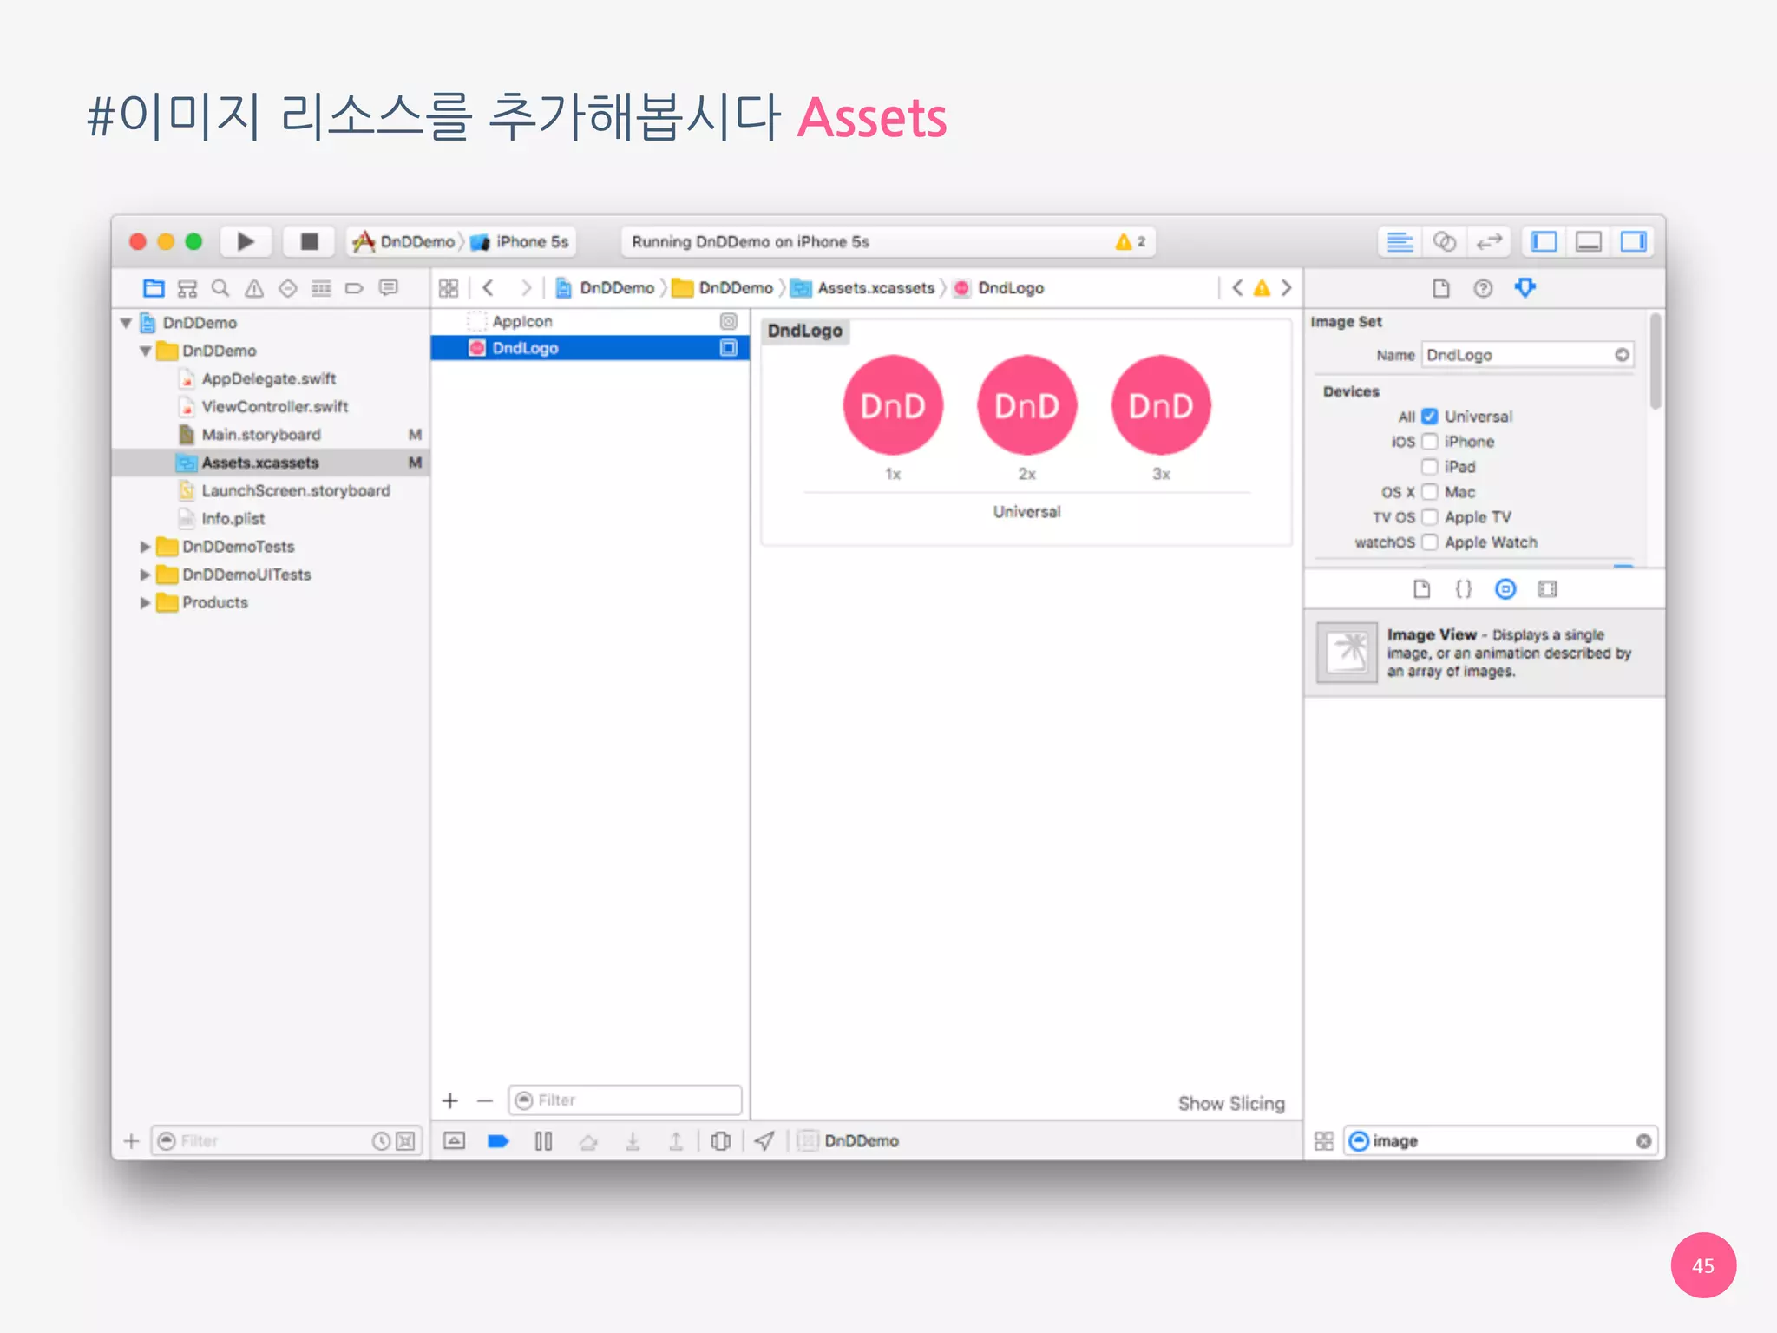Screen dimensions: 1777x1333
Task: Open the iPhone 5s device selector
Action: click(520, 242)
